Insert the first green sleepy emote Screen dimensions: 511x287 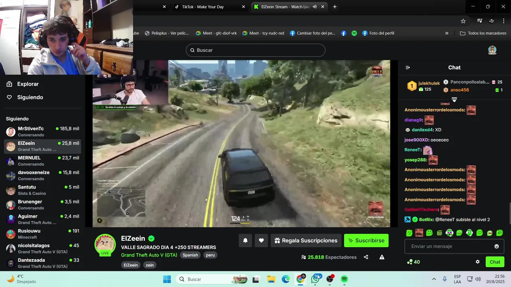(409, 233)
